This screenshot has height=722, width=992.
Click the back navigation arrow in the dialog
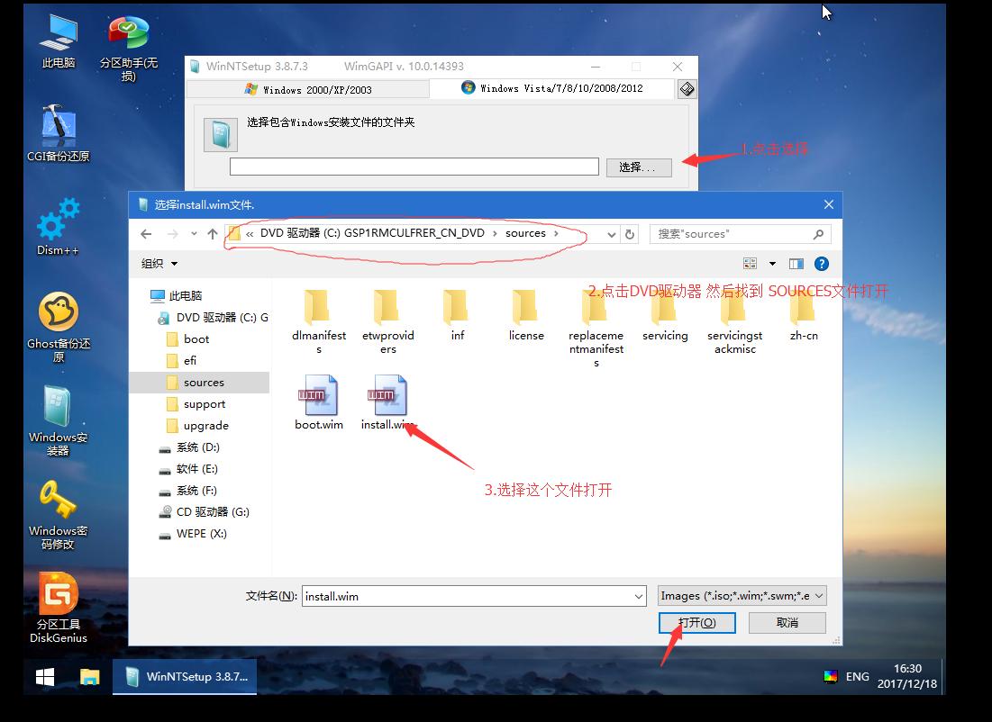pyautogui.click(x=146, y=233)
